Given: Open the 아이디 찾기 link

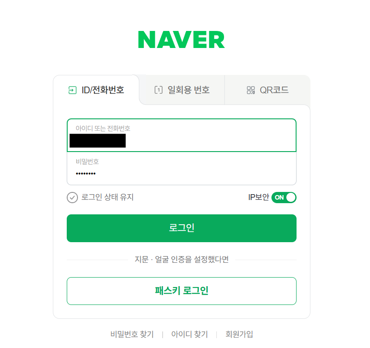Looking at the screenshot, I should click(189, 334).
